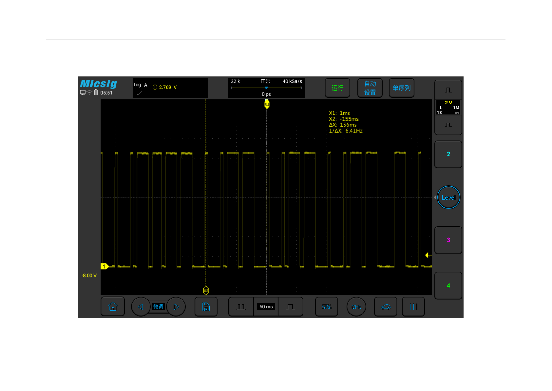Tap the left fine-adjust arrow
The width and height of the screenshot is (552, 391).
click(141, 307)
